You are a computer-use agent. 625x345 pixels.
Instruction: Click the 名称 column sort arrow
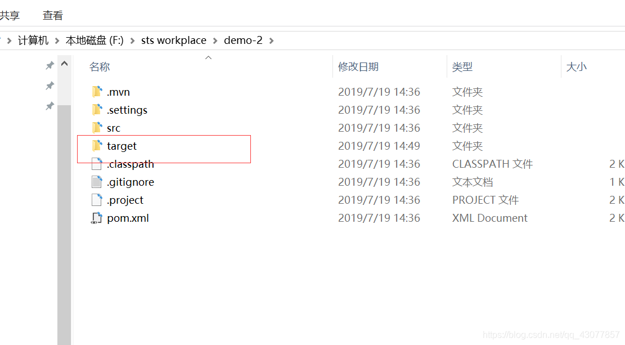click(208, 57)
